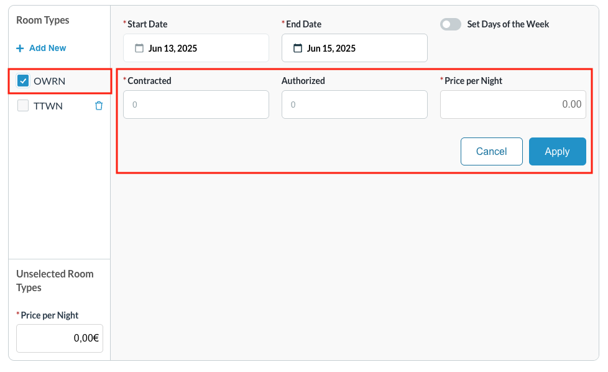Enable the Set Days of the Week switch
This screenshot has width=608, height=372.
coord(450,24)
